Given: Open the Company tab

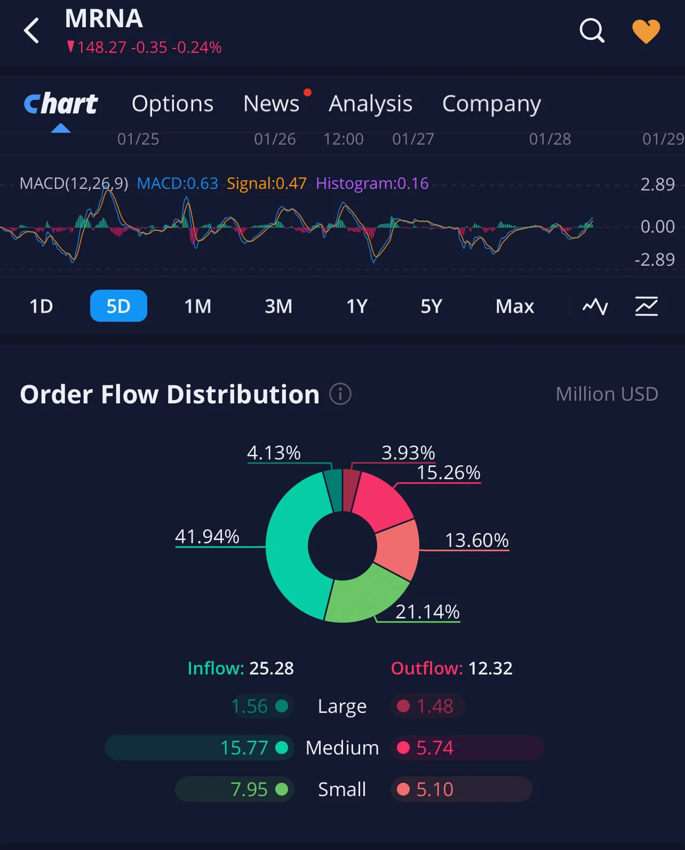Looking at the screenshot, I should [x=491, y=104].
